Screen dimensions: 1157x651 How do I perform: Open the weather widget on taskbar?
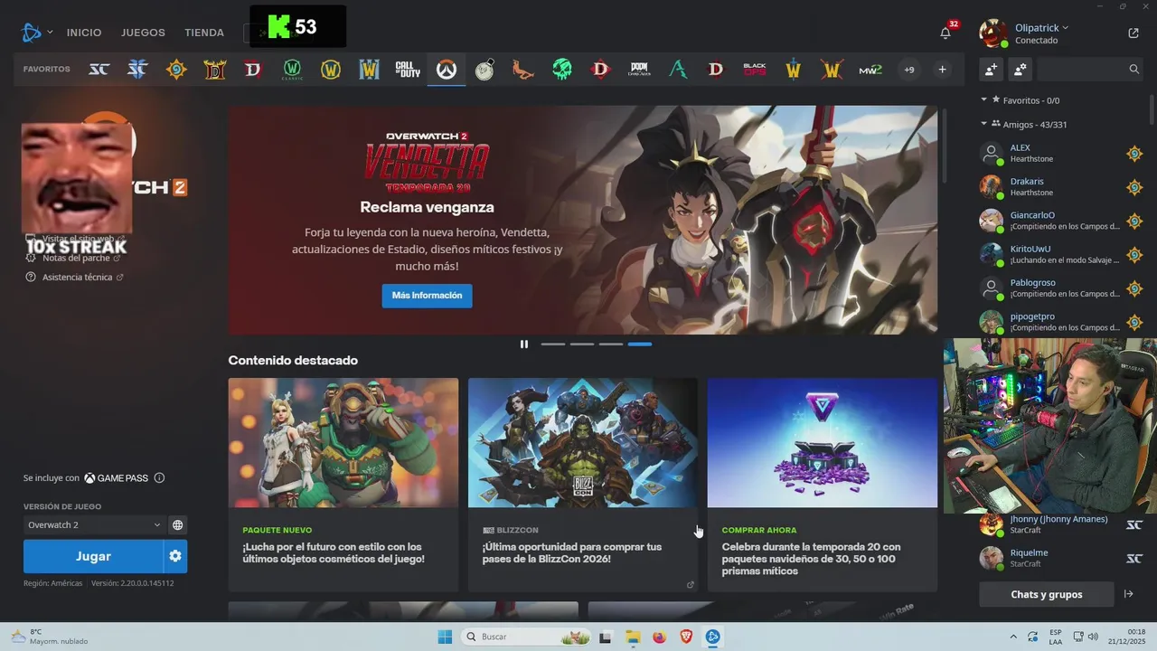coord(50,637)
